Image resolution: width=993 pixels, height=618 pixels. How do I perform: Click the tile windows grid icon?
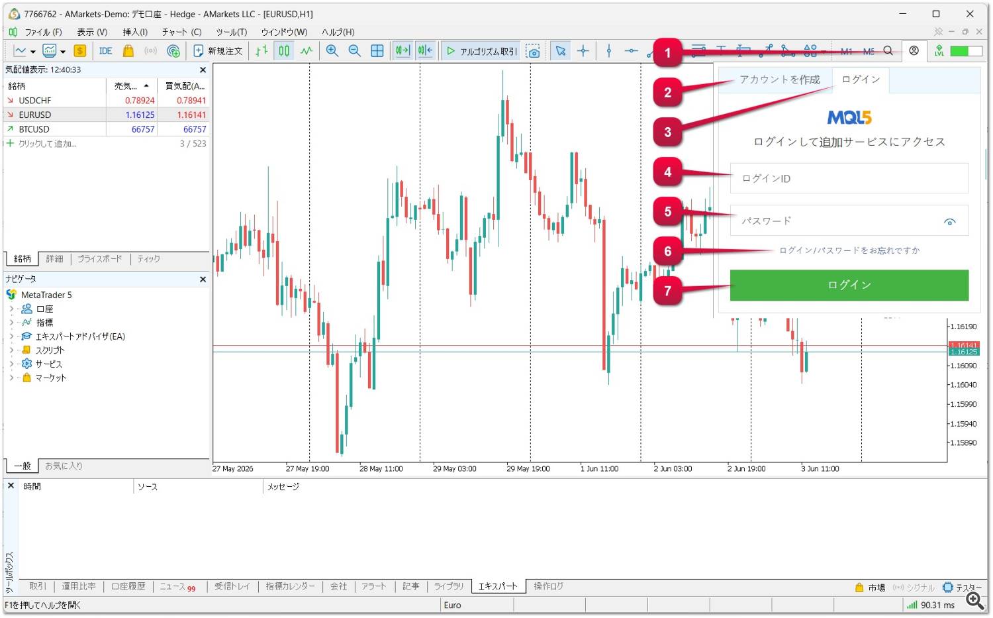click(x=377, y=51)
